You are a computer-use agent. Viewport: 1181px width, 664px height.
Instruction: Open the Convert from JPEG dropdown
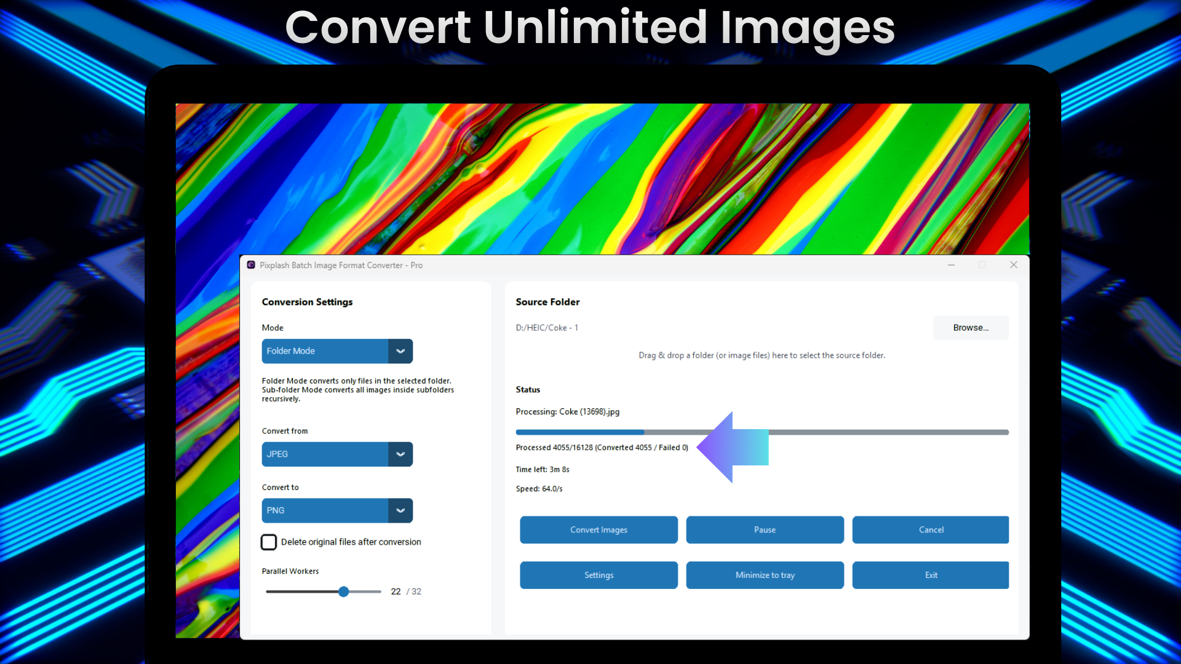click(337, 454)
